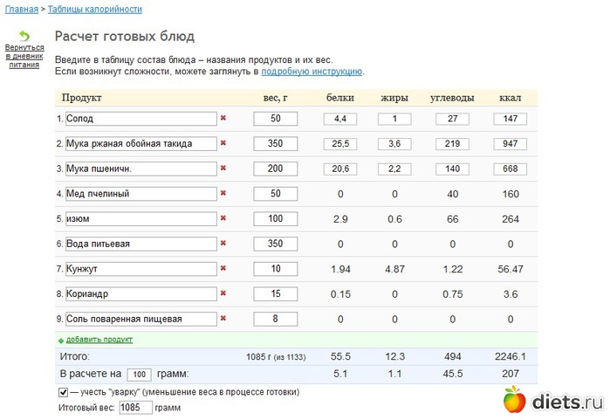610x420 pixels.
Task: Delete the изюм product row
Action: 223,218
